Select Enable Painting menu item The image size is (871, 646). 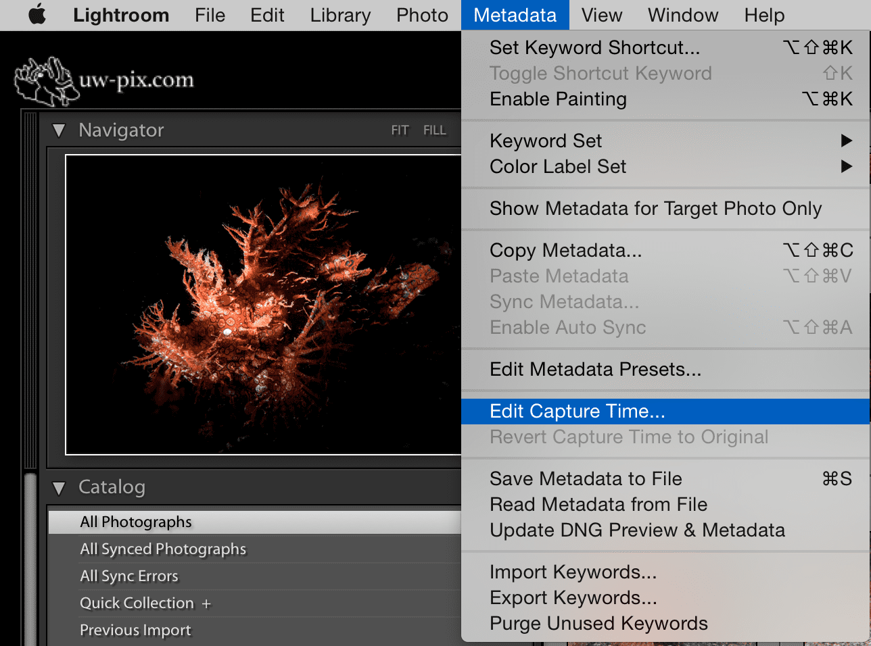(x=665, y=99)
